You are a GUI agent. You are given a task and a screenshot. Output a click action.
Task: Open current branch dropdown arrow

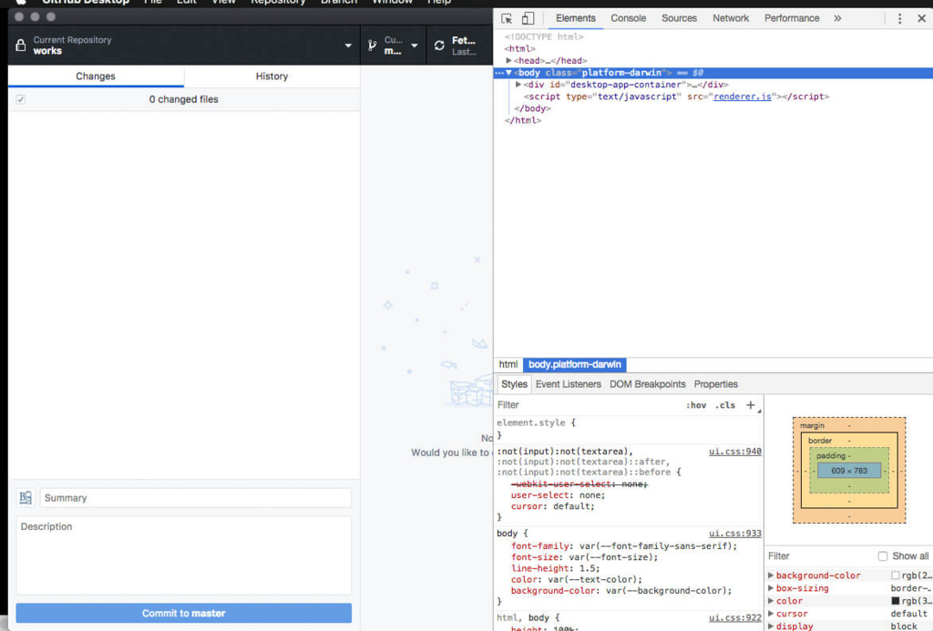tap(415, 46)
